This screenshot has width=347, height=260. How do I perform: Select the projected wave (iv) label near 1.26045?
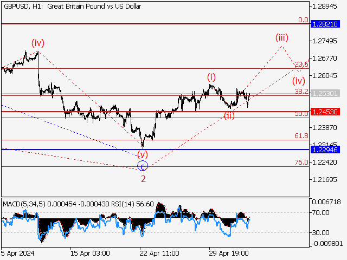click(x=299, y=81)
